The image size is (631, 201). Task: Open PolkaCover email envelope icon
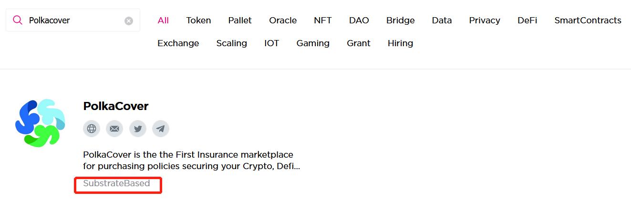pyautogui.click(x=114, y=129)
